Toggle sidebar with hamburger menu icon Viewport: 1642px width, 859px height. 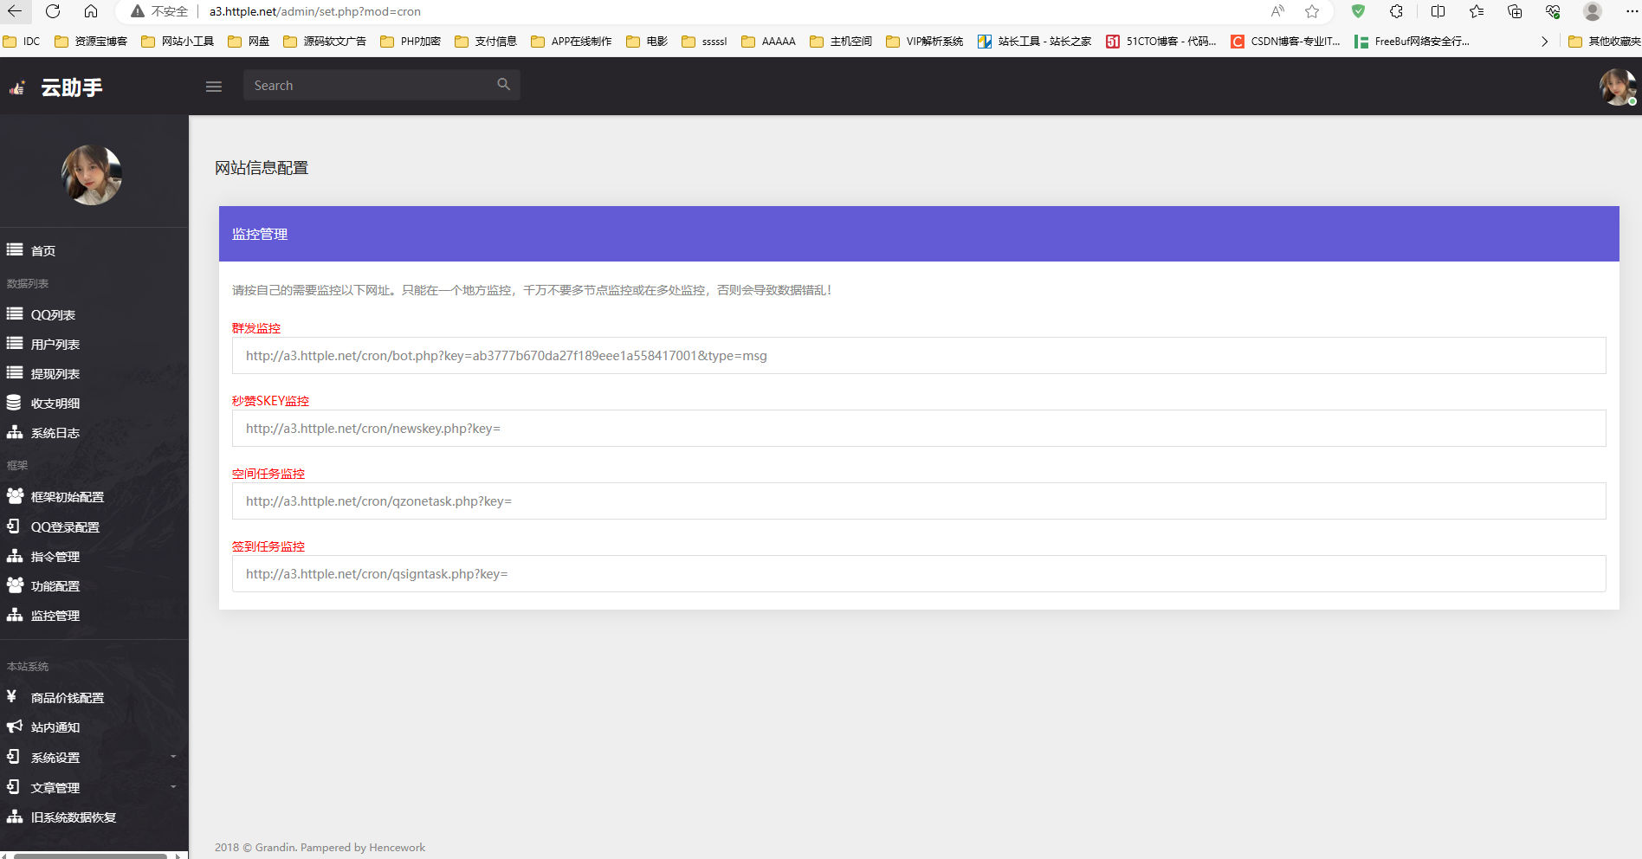coord(214,86)
